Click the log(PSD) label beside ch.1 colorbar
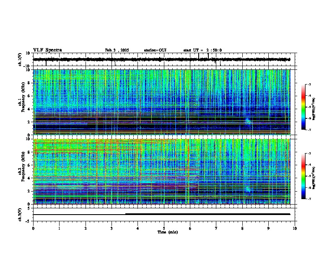Viewport: 332px width, 256px height. (x=314, y=109)
